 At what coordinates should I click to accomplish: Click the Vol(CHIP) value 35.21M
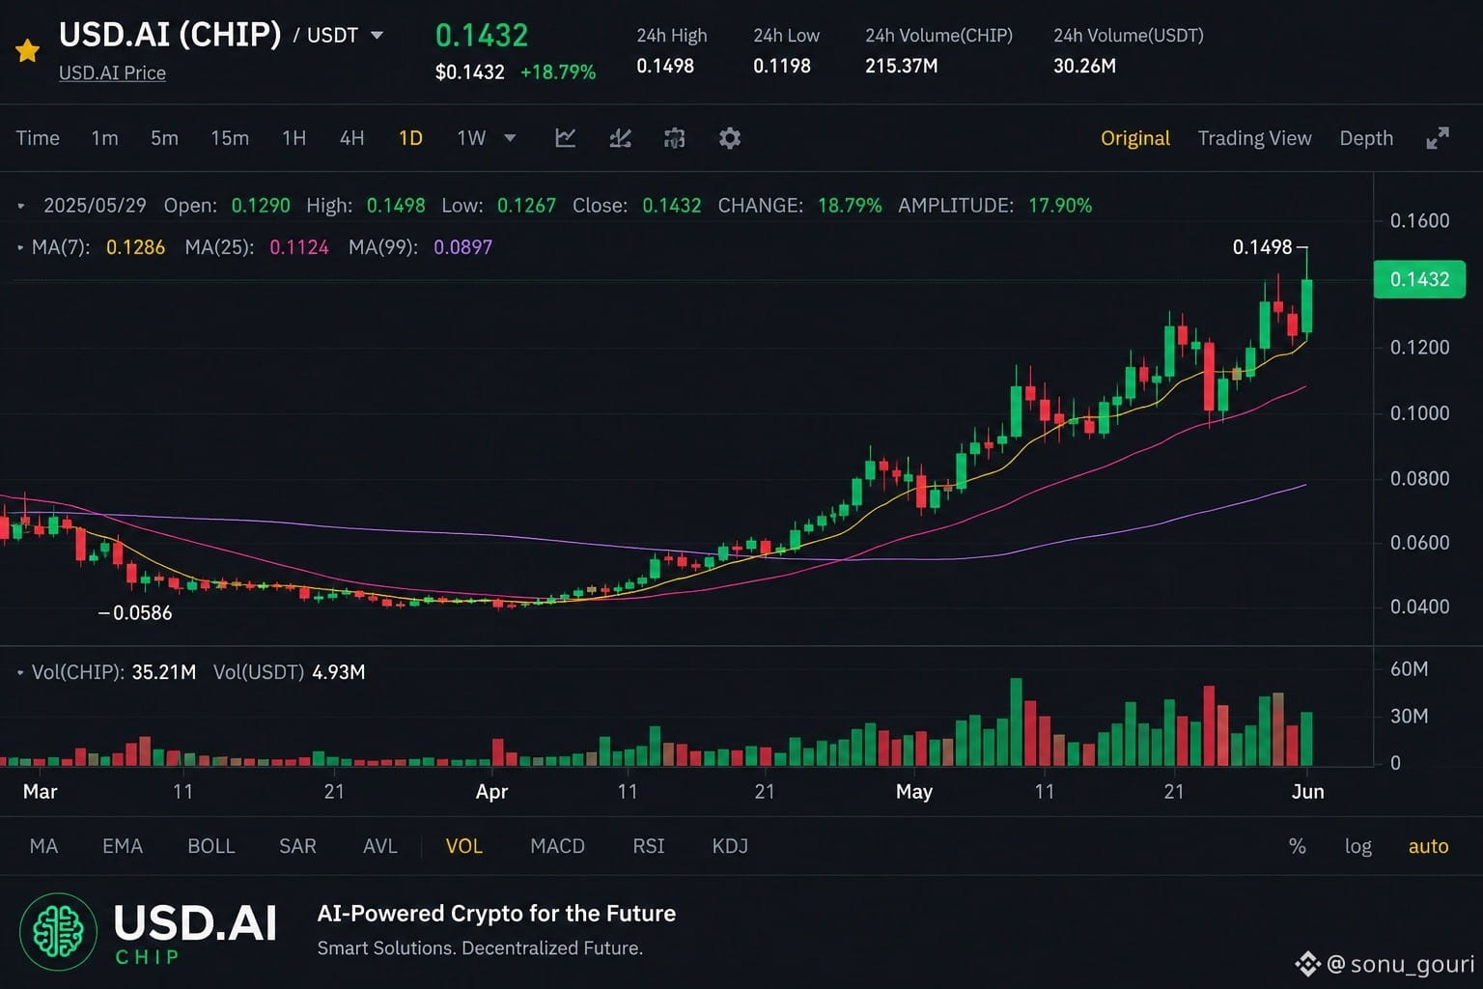tap(164, 672)
